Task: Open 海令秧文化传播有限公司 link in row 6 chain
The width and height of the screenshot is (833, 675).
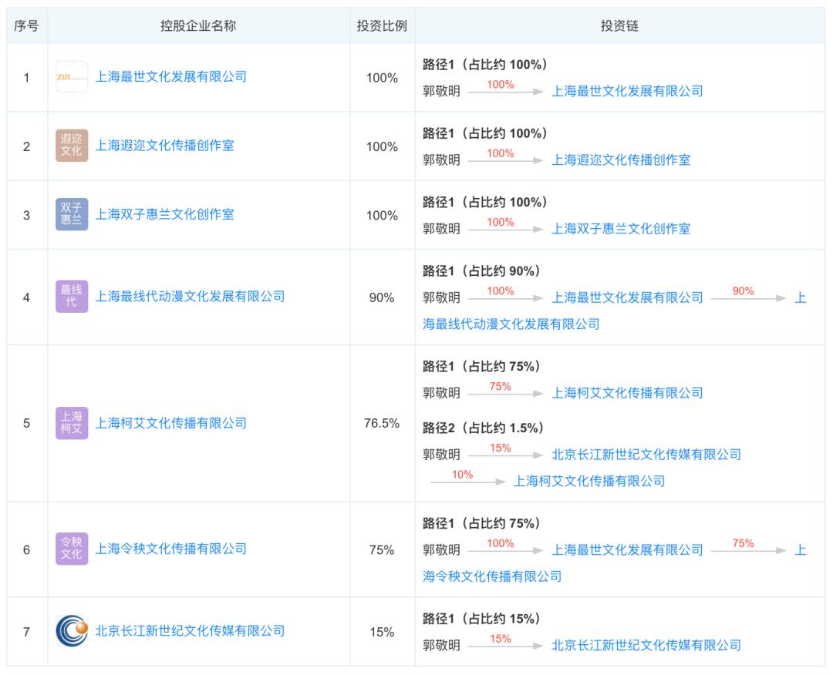Action: point(492,577)
